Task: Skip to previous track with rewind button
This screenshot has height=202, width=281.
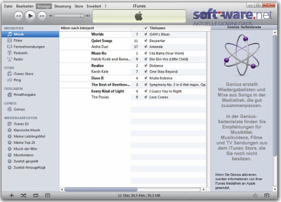Action: (x=18, y=16)
